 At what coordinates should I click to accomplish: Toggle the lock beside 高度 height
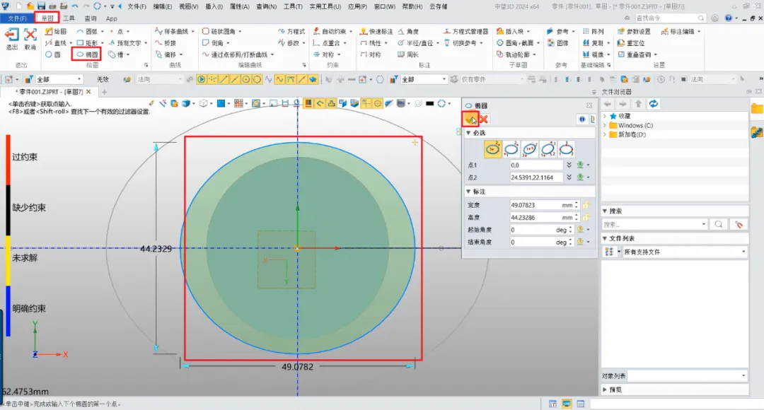(x=586, y=217)
